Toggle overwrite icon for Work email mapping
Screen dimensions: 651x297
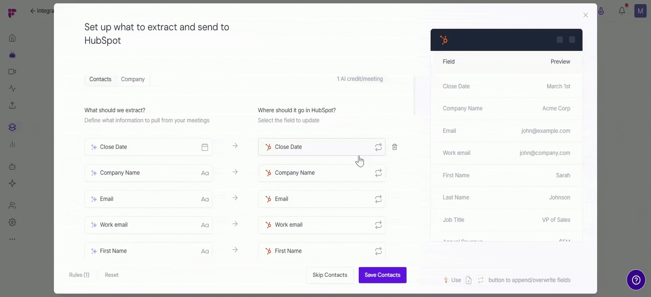[x=378, y=225]
